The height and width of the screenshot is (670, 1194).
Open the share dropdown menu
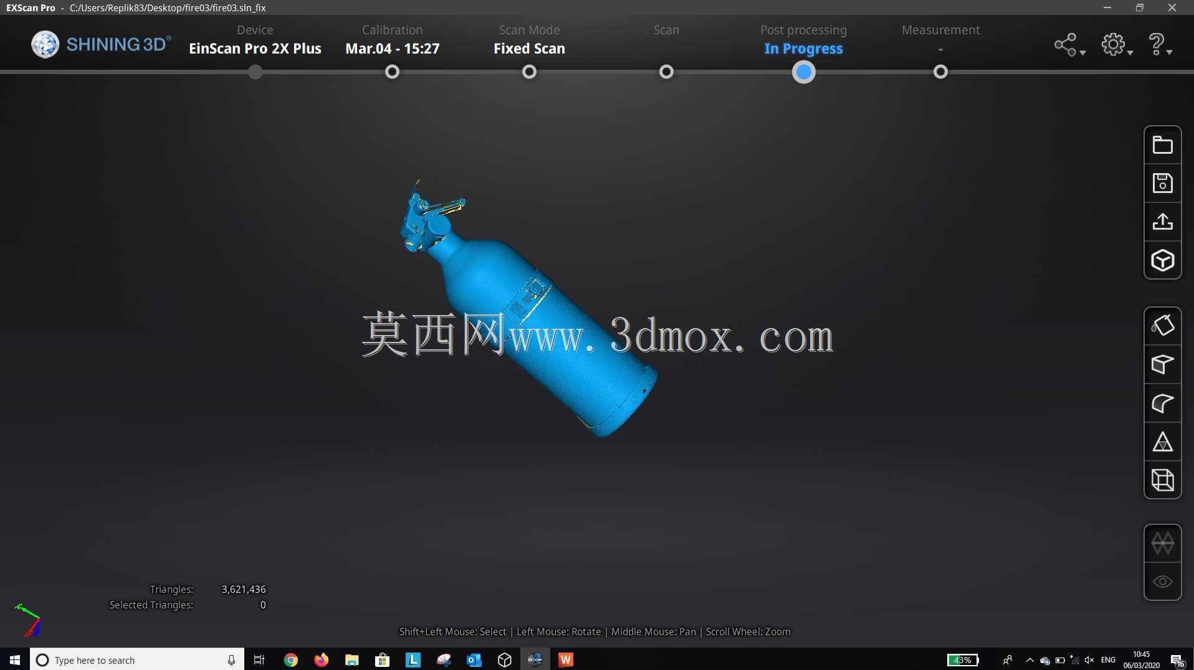[x=1069, y=45]
